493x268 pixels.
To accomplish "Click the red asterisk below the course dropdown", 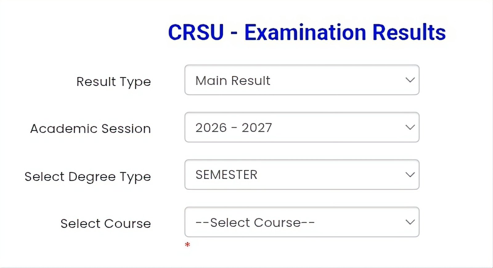I will [x=187, y=245].
